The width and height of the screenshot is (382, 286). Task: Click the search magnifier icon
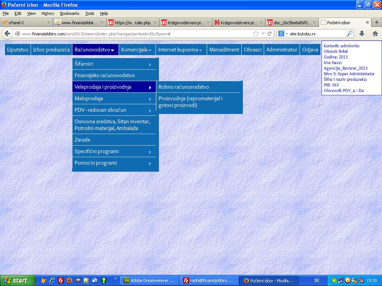(x=350, y=34)
